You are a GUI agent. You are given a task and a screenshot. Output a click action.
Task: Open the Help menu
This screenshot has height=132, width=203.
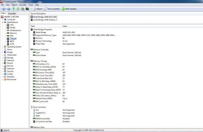tap(37, 5)
